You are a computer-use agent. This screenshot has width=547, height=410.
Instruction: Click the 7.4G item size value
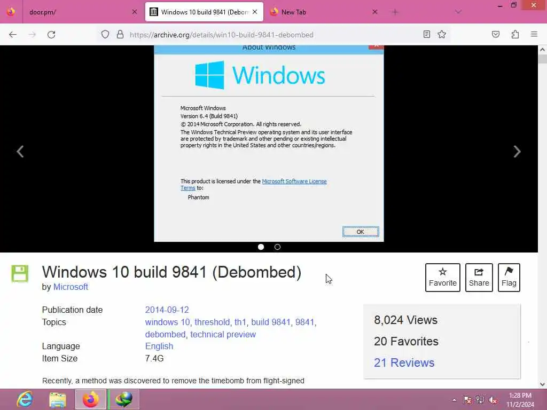coord(154,358)
